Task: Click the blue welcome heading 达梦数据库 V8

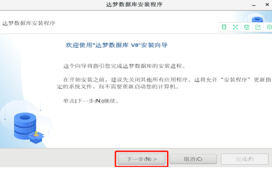Action: tap(117, 45)
